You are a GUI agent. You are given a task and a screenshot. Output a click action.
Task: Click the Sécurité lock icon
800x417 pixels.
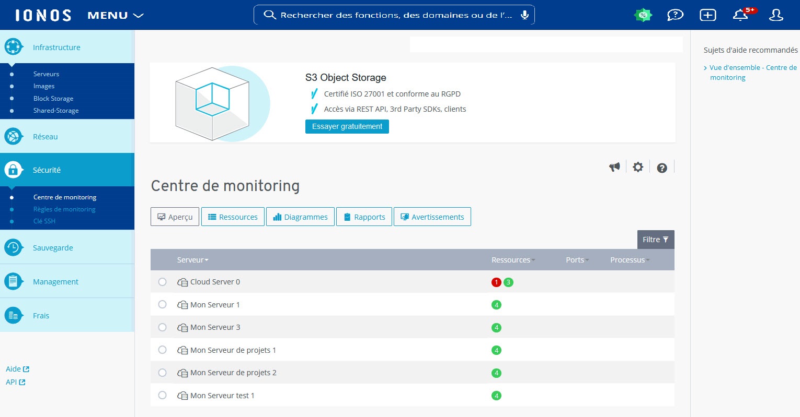click(14, 170)
